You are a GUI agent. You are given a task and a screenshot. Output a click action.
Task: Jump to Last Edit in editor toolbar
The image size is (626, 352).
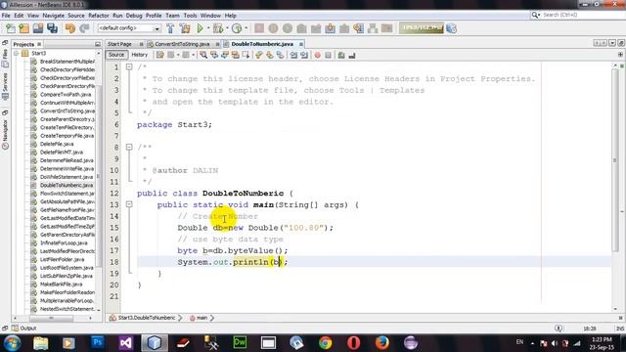pyautogui.click(x=160, y=55)
